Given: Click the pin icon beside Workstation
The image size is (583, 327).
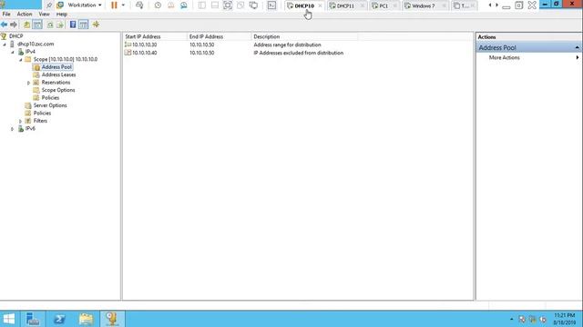Looking at the screenshot, I should [49, 5].
